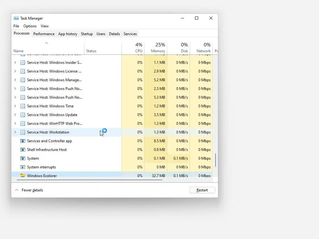The image size is (319, 239).
Task: Sort by the Status column header
Action: click(x=103, y=48)
